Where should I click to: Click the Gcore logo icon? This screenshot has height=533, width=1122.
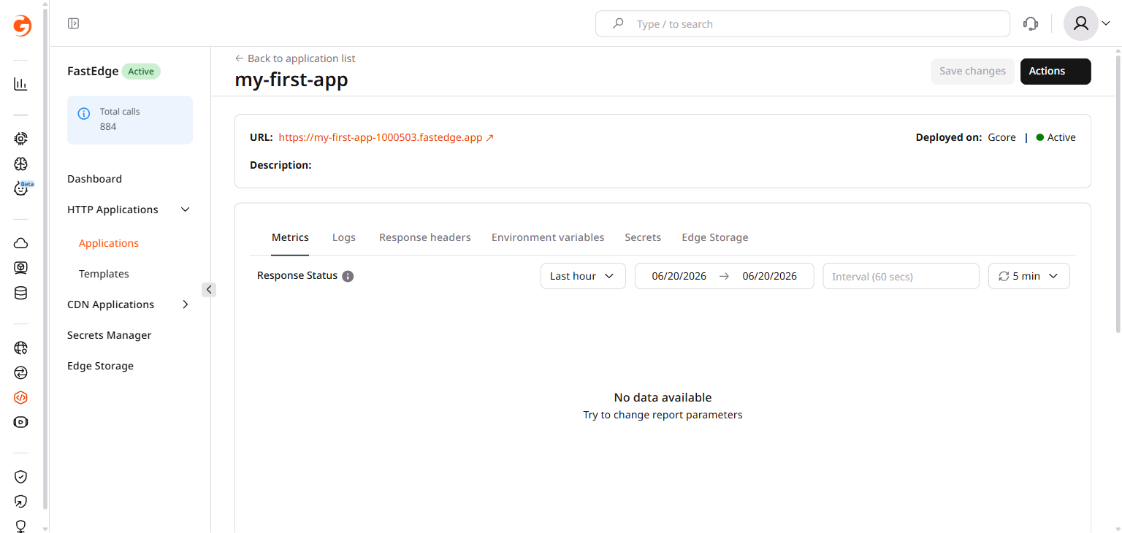tap(22, 26)
